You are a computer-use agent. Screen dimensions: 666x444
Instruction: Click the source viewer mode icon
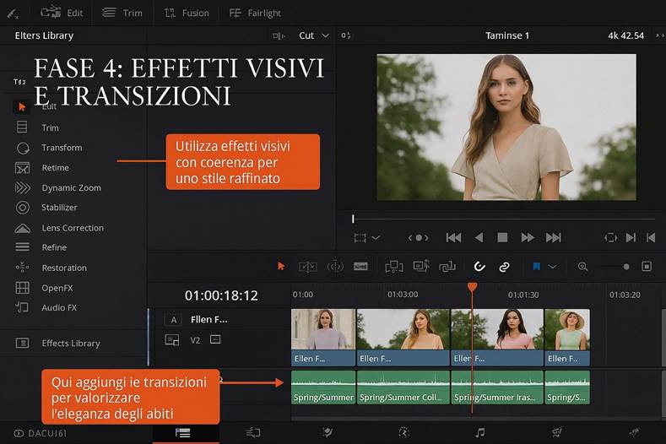click(279, 35)
